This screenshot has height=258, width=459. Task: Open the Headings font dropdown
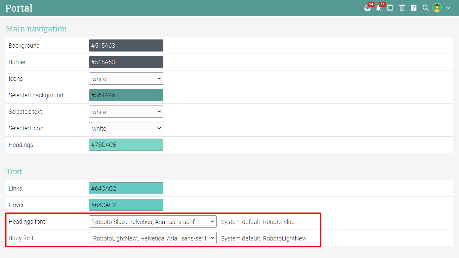(153, 222)
